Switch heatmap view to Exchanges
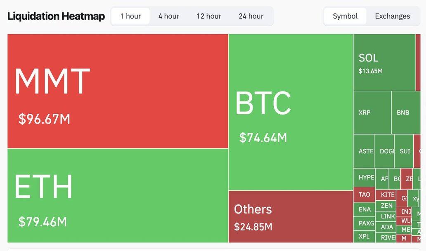Screen dimensions: 426x251 [392, 16]
